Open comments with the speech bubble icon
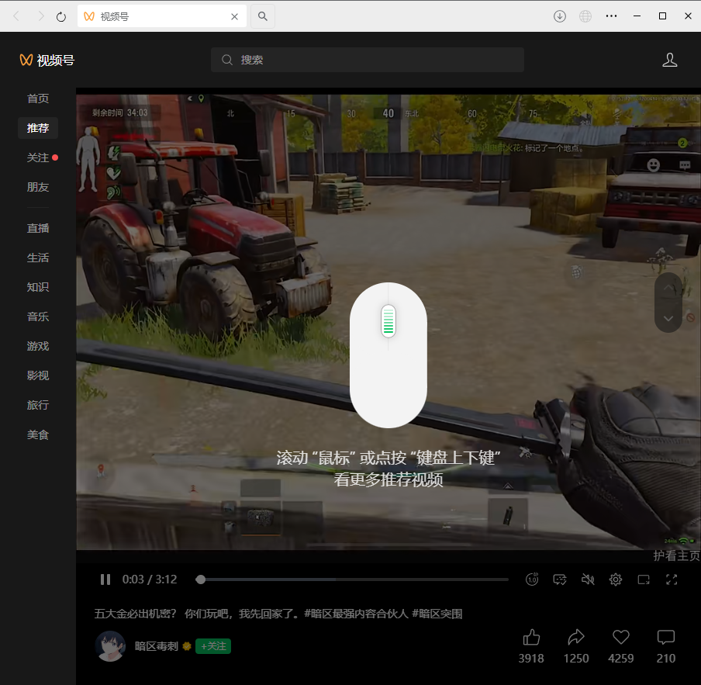Viewport: 701px width, 685px height. [x=665, y=637]
